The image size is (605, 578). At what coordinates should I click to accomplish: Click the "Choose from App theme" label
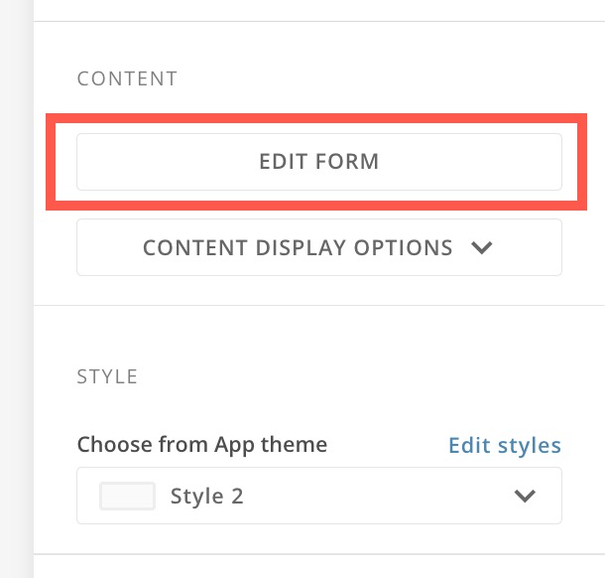click(x=201, y=445)
